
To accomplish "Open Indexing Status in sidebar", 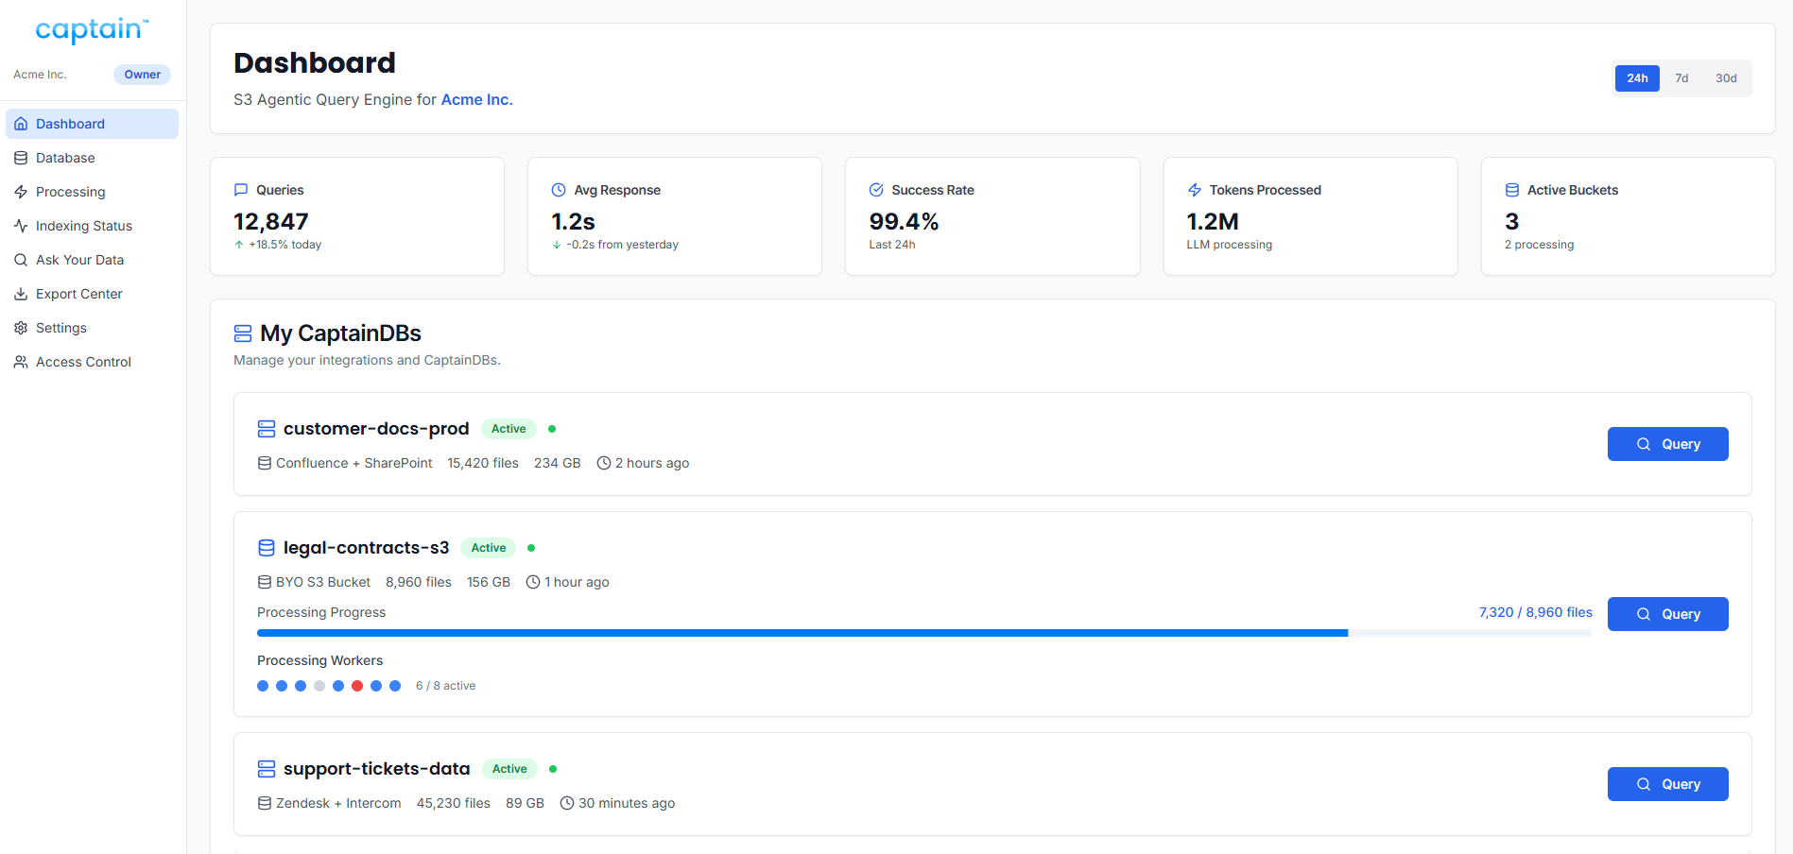I will (92, 226).
